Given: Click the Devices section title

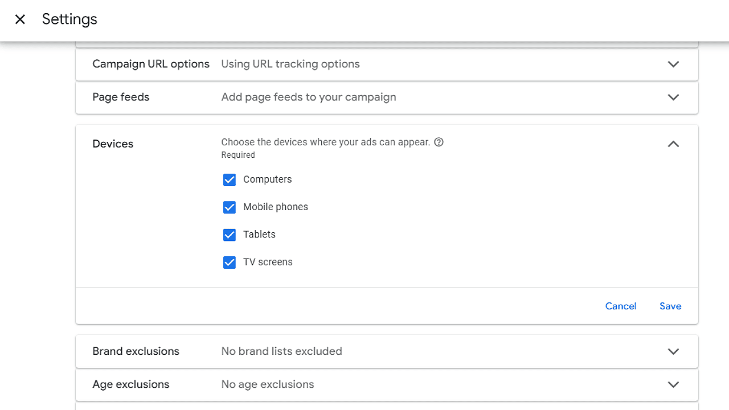Looking at the screenshot, I should coord(113,144).
